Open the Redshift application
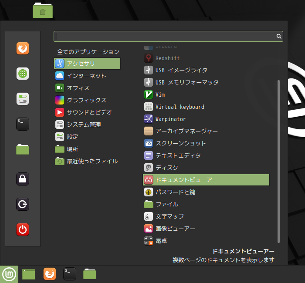305x283 pixels. pyautogui.click(x=206, y=58)
